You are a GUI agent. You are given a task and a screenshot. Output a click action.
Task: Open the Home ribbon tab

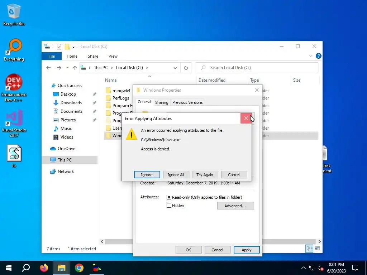[x=72, y=56]
